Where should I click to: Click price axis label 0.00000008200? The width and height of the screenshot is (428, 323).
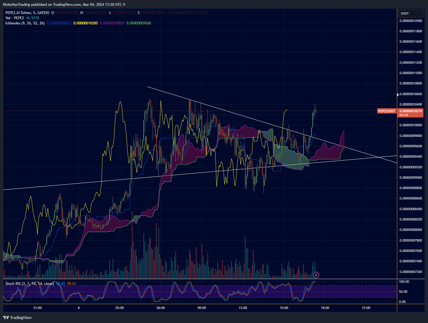pos(411,219)
